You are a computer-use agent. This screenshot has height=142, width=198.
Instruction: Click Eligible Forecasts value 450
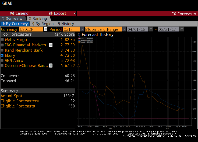pyautogui.click(x=71, y=106)
